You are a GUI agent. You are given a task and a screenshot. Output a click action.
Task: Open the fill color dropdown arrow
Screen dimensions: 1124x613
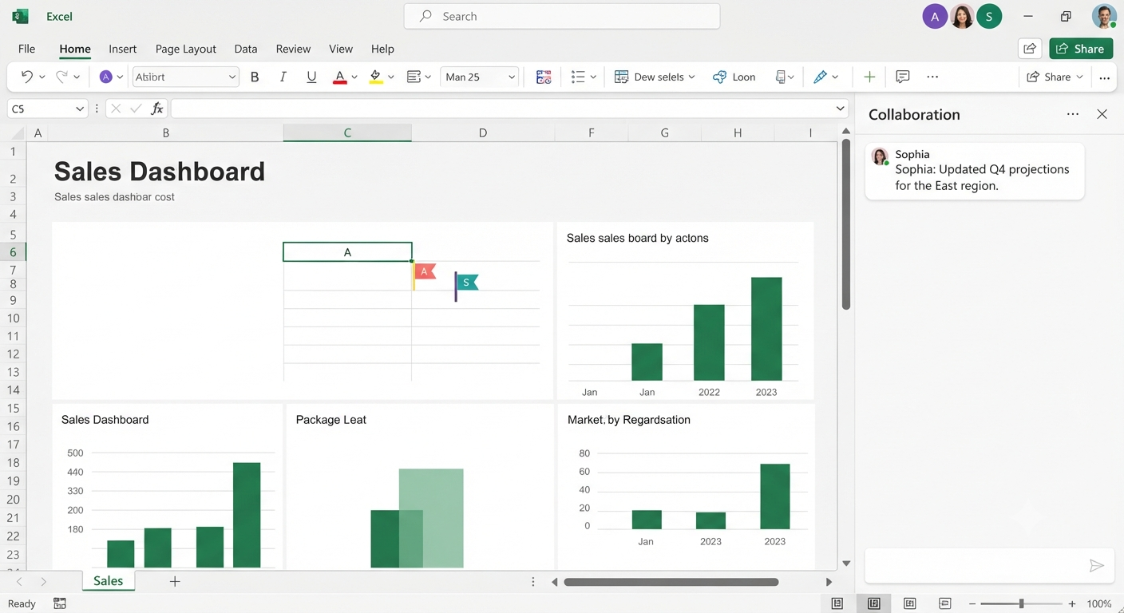390,77
